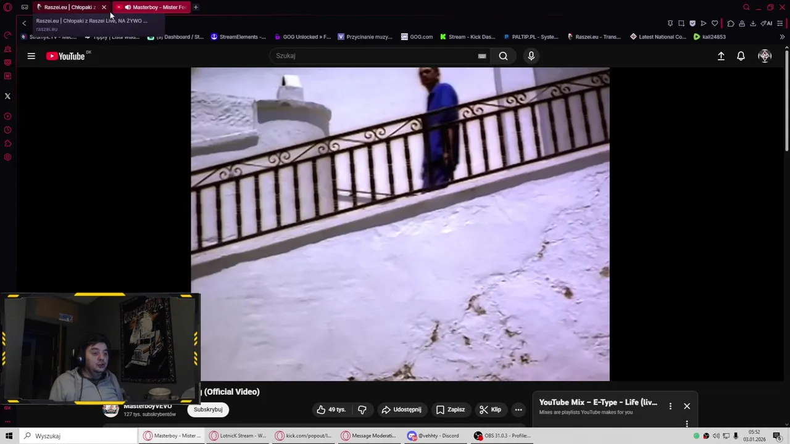Open the StreamElements bookmark
Viewport: 790px width, 444px height.
238,37
